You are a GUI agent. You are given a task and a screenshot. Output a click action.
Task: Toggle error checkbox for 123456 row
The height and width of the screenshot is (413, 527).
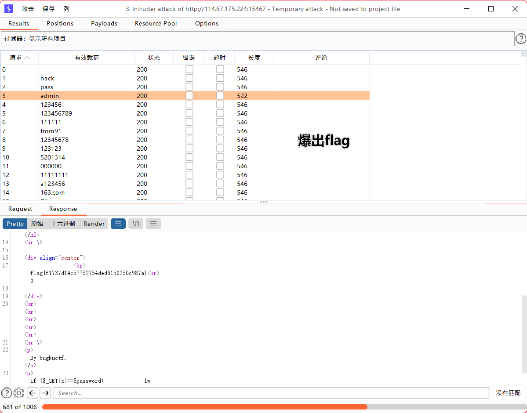coord(189,105)
